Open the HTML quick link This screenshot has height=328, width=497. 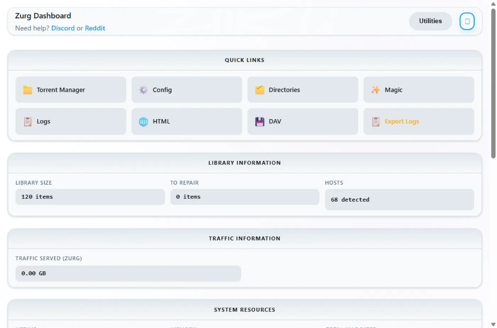187,121
